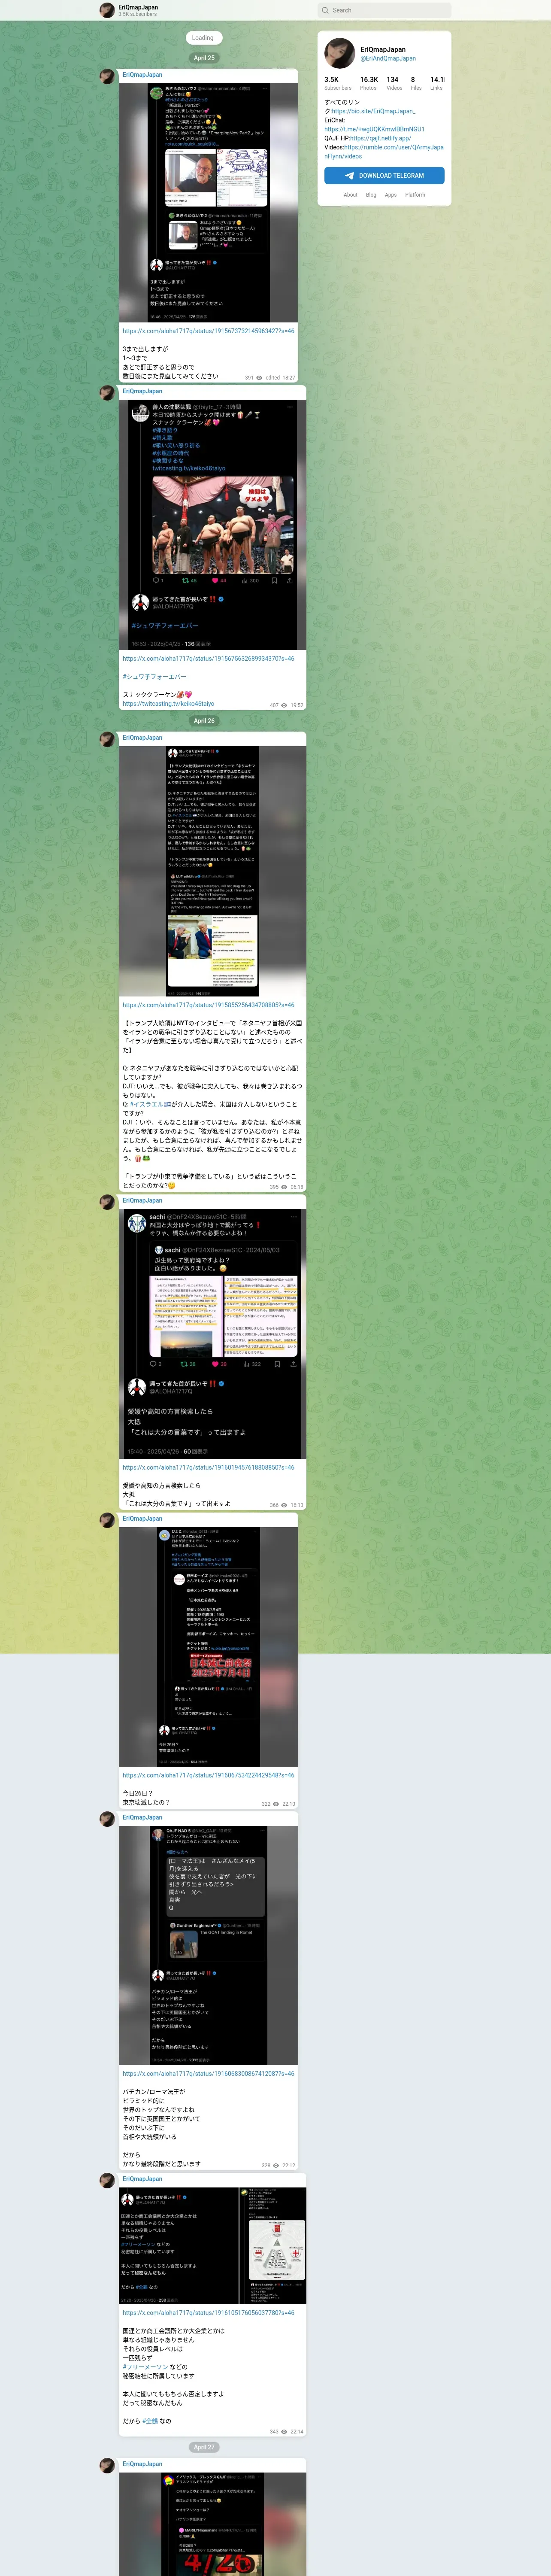Open the channel avatar in top header
551x2576 pixels.
pos(107,10)
